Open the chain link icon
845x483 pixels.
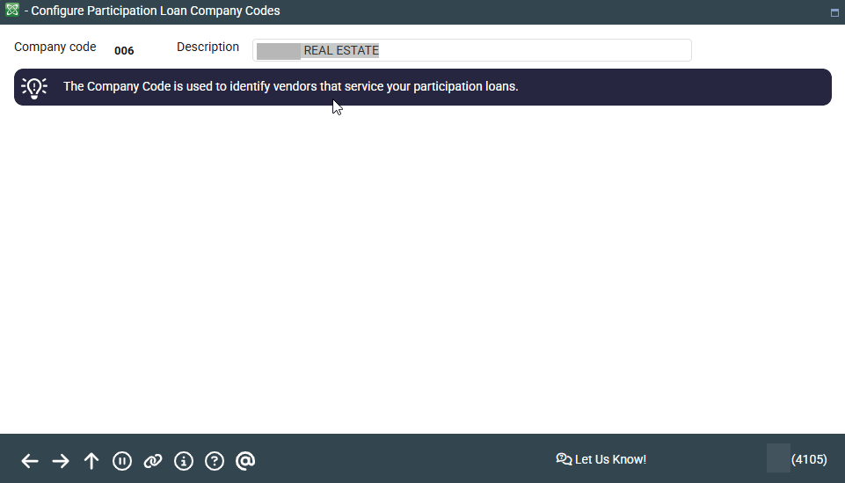pyautogui.click(x=153, y=461)
